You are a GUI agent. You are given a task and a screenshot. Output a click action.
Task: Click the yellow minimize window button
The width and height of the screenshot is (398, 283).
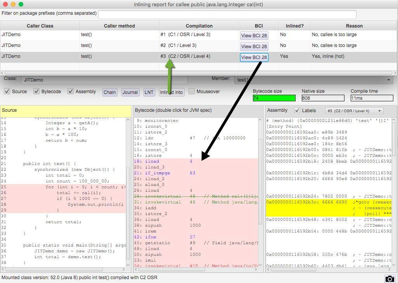[13, 4]
